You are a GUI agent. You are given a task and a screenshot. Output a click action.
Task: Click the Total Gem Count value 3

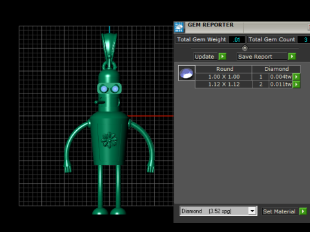[x=305, y=40]
